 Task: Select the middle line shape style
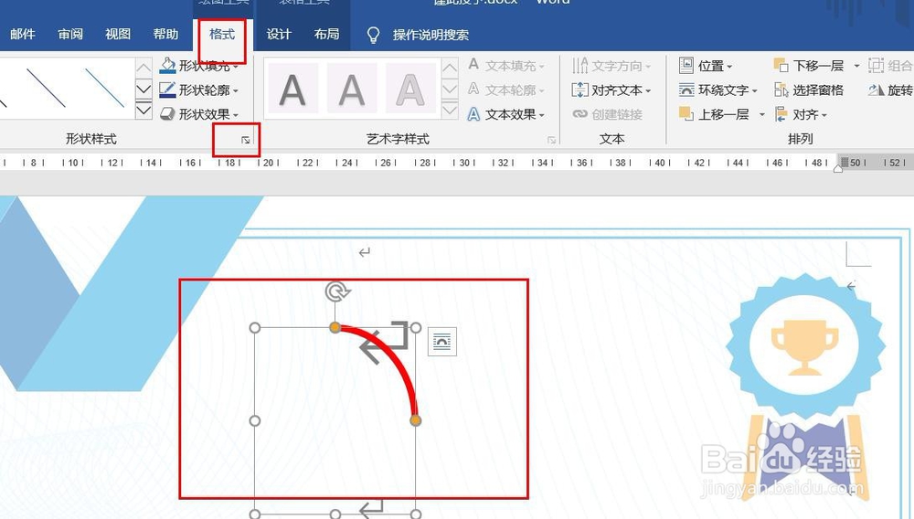pyautogui.click(x=46, y=88)
